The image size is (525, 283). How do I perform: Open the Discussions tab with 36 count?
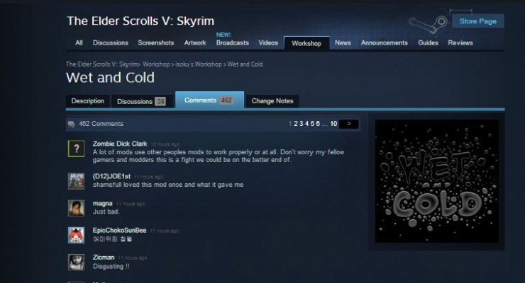[141, 101]
